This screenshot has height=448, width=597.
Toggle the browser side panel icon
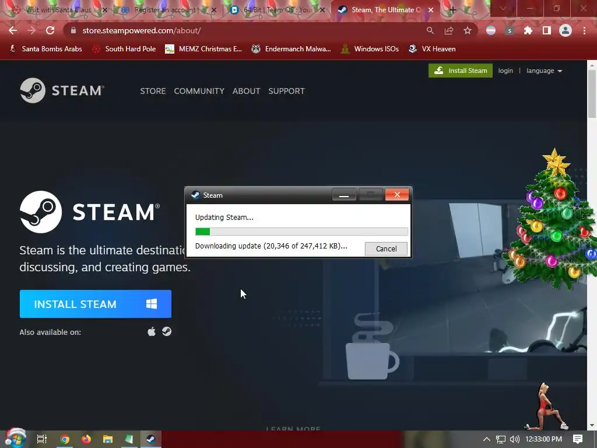pyautogui.click(x=547, y=30)
